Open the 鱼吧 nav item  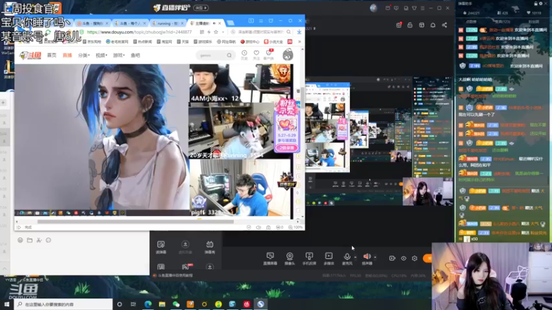tap(135, 55)
